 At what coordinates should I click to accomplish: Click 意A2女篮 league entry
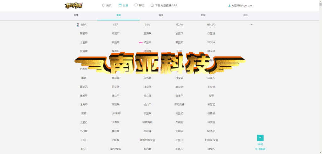pos(116,149)
